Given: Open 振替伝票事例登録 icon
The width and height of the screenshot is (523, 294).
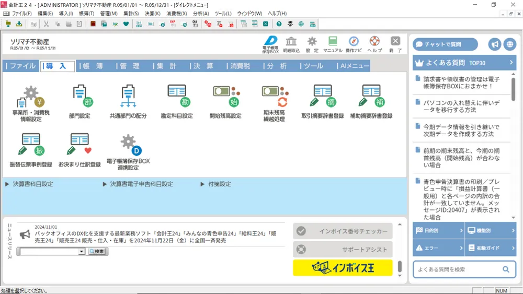Looking at the screenshot, I should [31, 146].
